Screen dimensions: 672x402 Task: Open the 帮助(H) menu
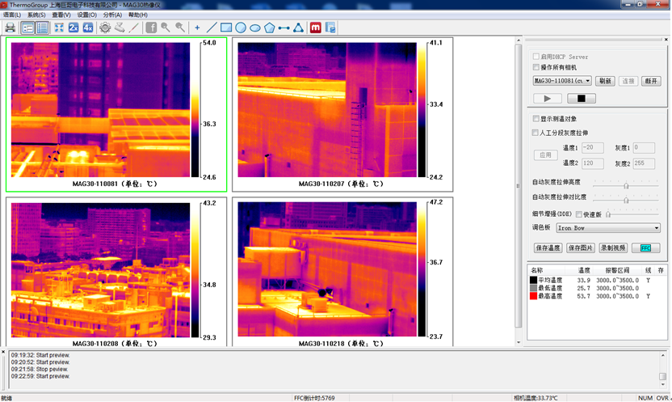(137, 15)
